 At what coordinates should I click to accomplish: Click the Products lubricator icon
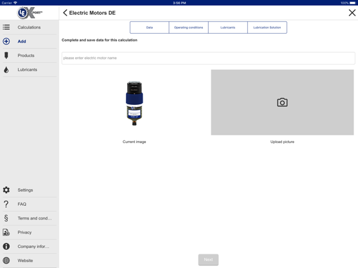tap(6, 56)
